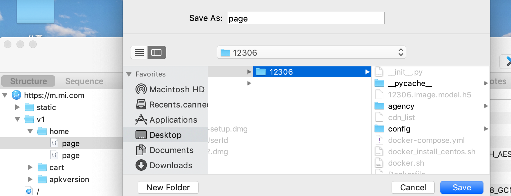Choose Desktop in the sidebar

[165, 135]
